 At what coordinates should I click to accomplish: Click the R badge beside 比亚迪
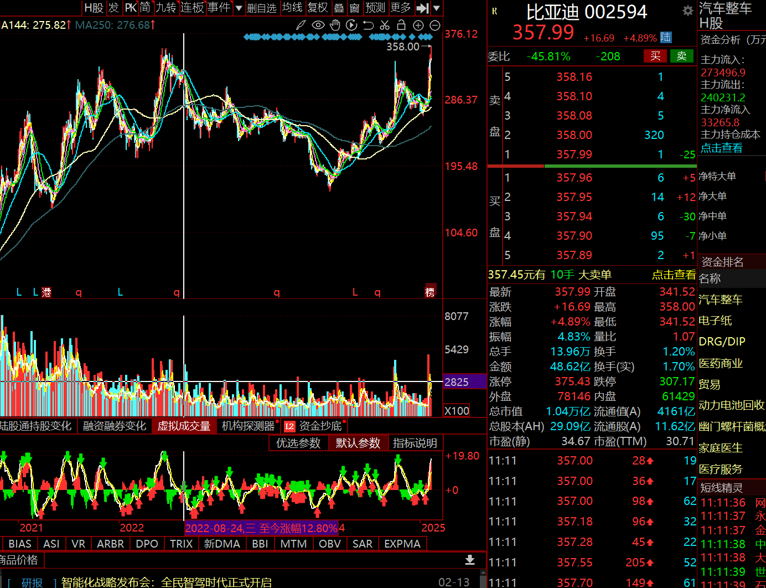(x=494, y=11)
